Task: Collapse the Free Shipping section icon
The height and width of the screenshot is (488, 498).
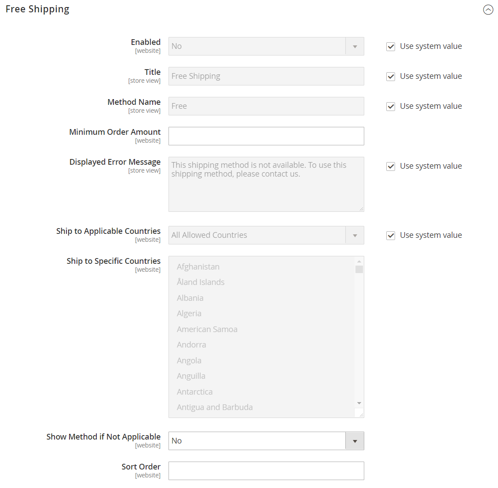Action: click(x=488, y=10)
